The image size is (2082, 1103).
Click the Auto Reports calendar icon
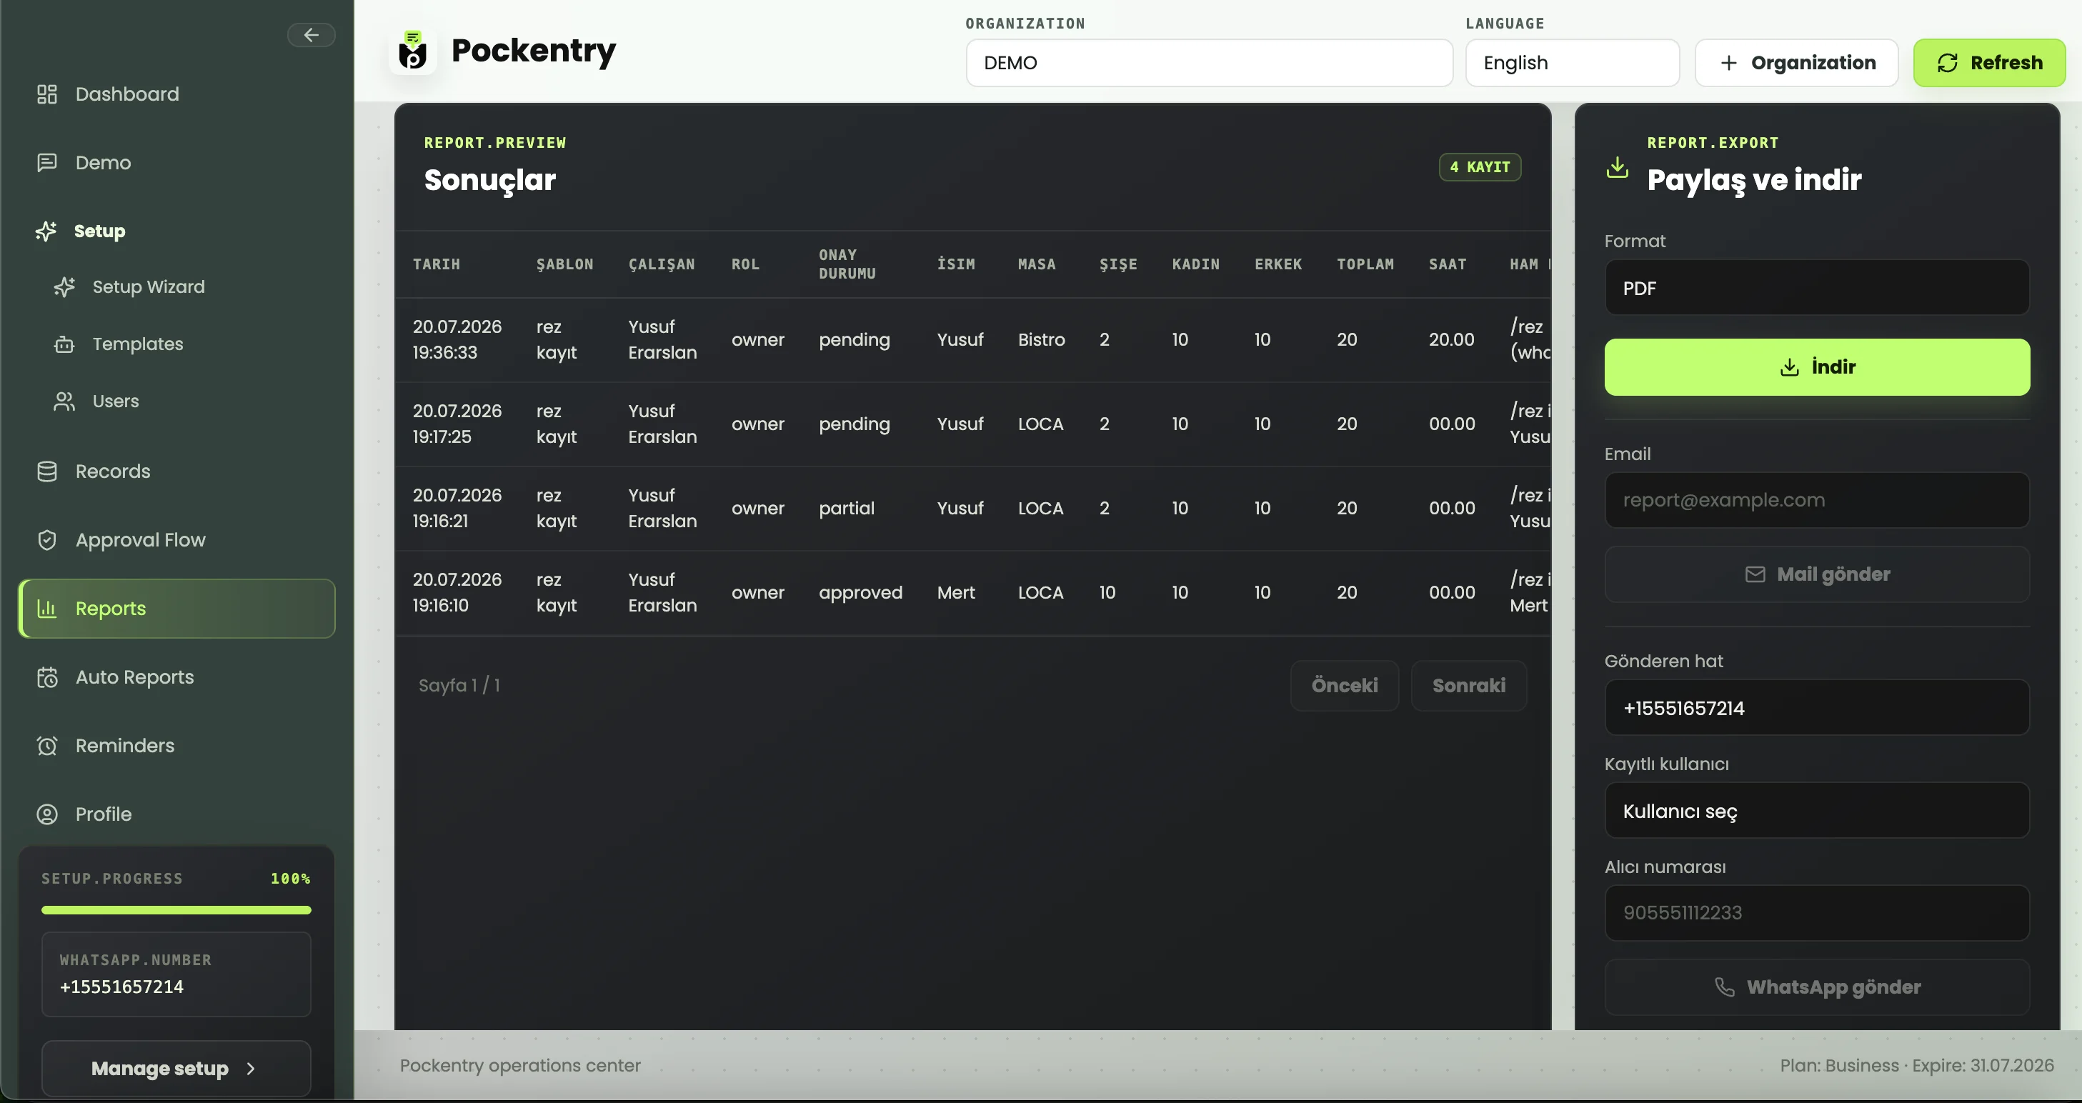tap(47, 677)
